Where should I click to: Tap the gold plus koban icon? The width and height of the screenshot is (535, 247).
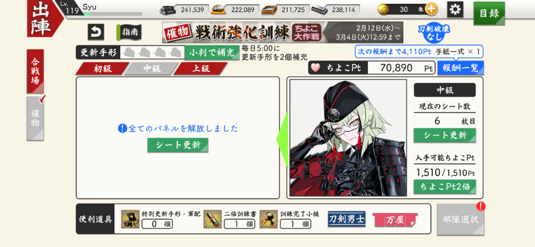pos(431,9)
